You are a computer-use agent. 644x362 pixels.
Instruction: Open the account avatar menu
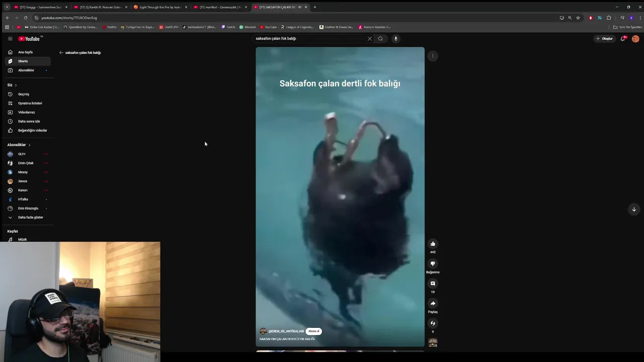point(635,39)
